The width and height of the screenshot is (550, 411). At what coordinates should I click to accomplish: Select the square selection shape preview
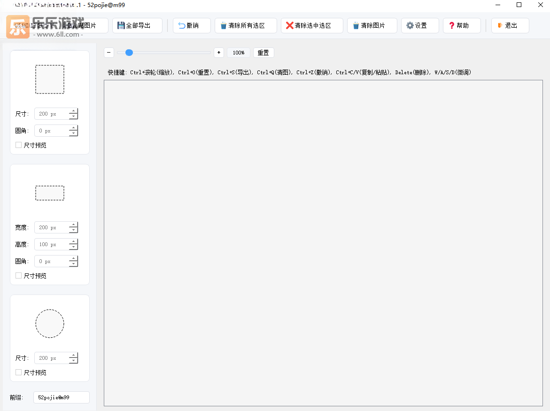click(50, 79)
